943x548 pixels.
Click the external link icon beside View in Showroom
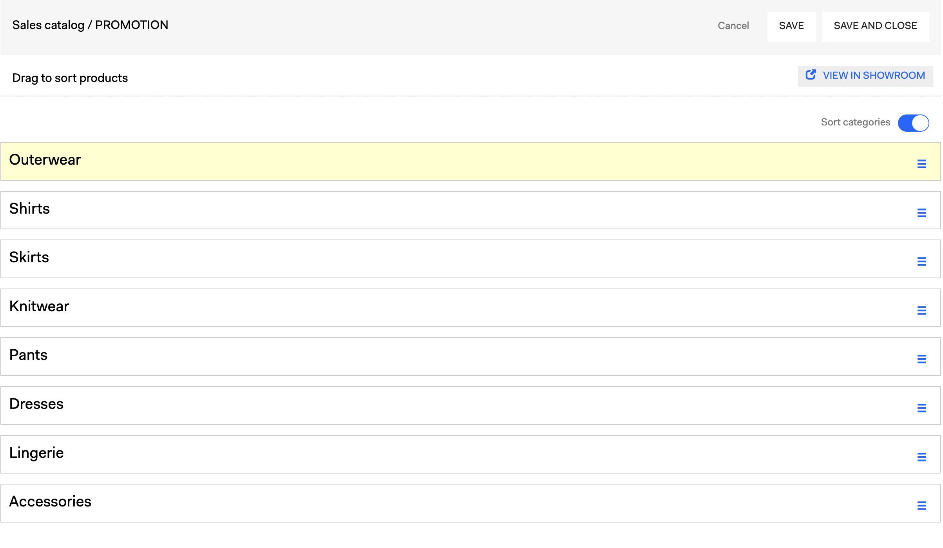811,75
